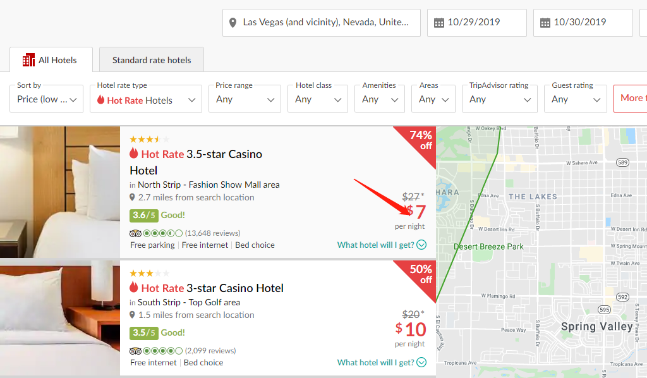Click the Route 589 shield on the map

tap(622, 162)
